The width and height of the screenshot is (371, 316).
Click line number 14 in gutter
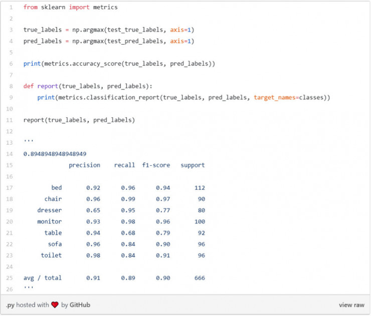pyautogui.click(x=10, y=154)
